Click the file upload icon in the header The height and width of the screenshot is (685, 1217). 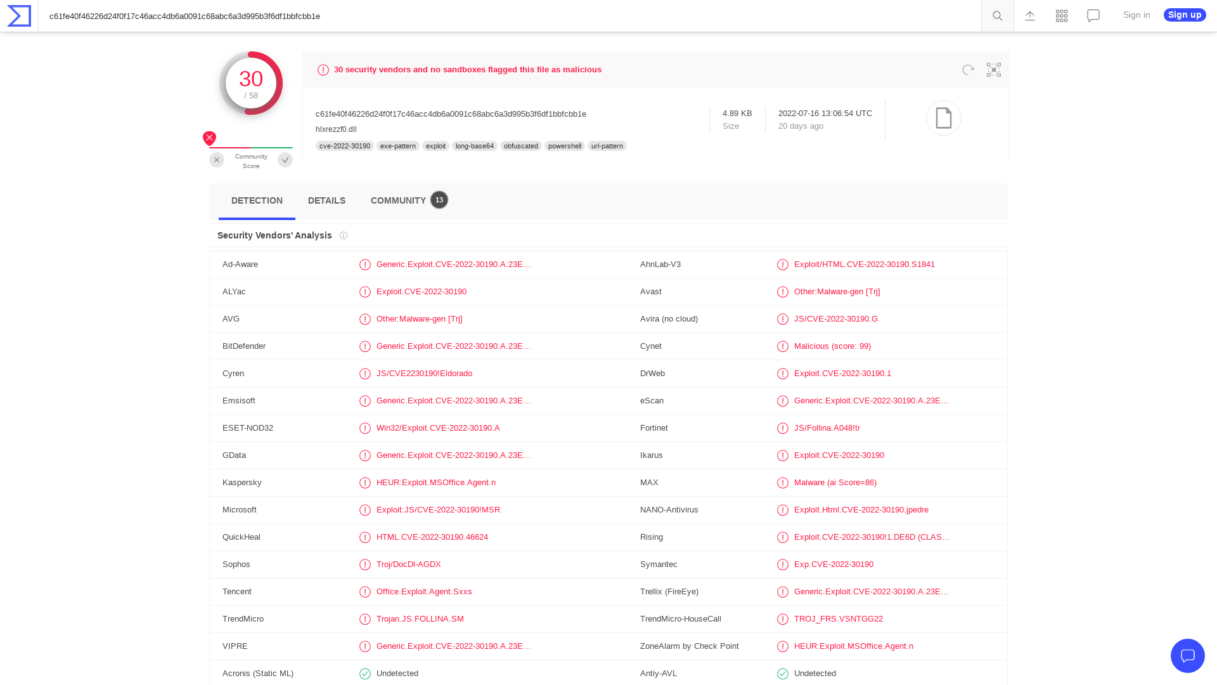click(1029, 16)
